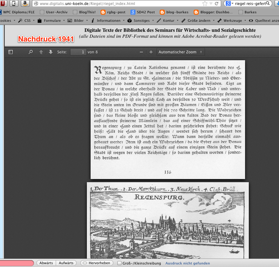Viewport: 279px width, 267px height.
Task: Toggle Hervorheben highlight button
Action: (97, 263)
